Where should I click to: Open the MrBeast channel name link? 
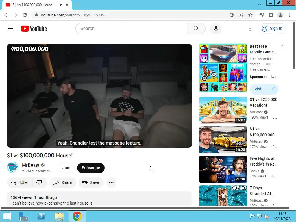(31, 165)
